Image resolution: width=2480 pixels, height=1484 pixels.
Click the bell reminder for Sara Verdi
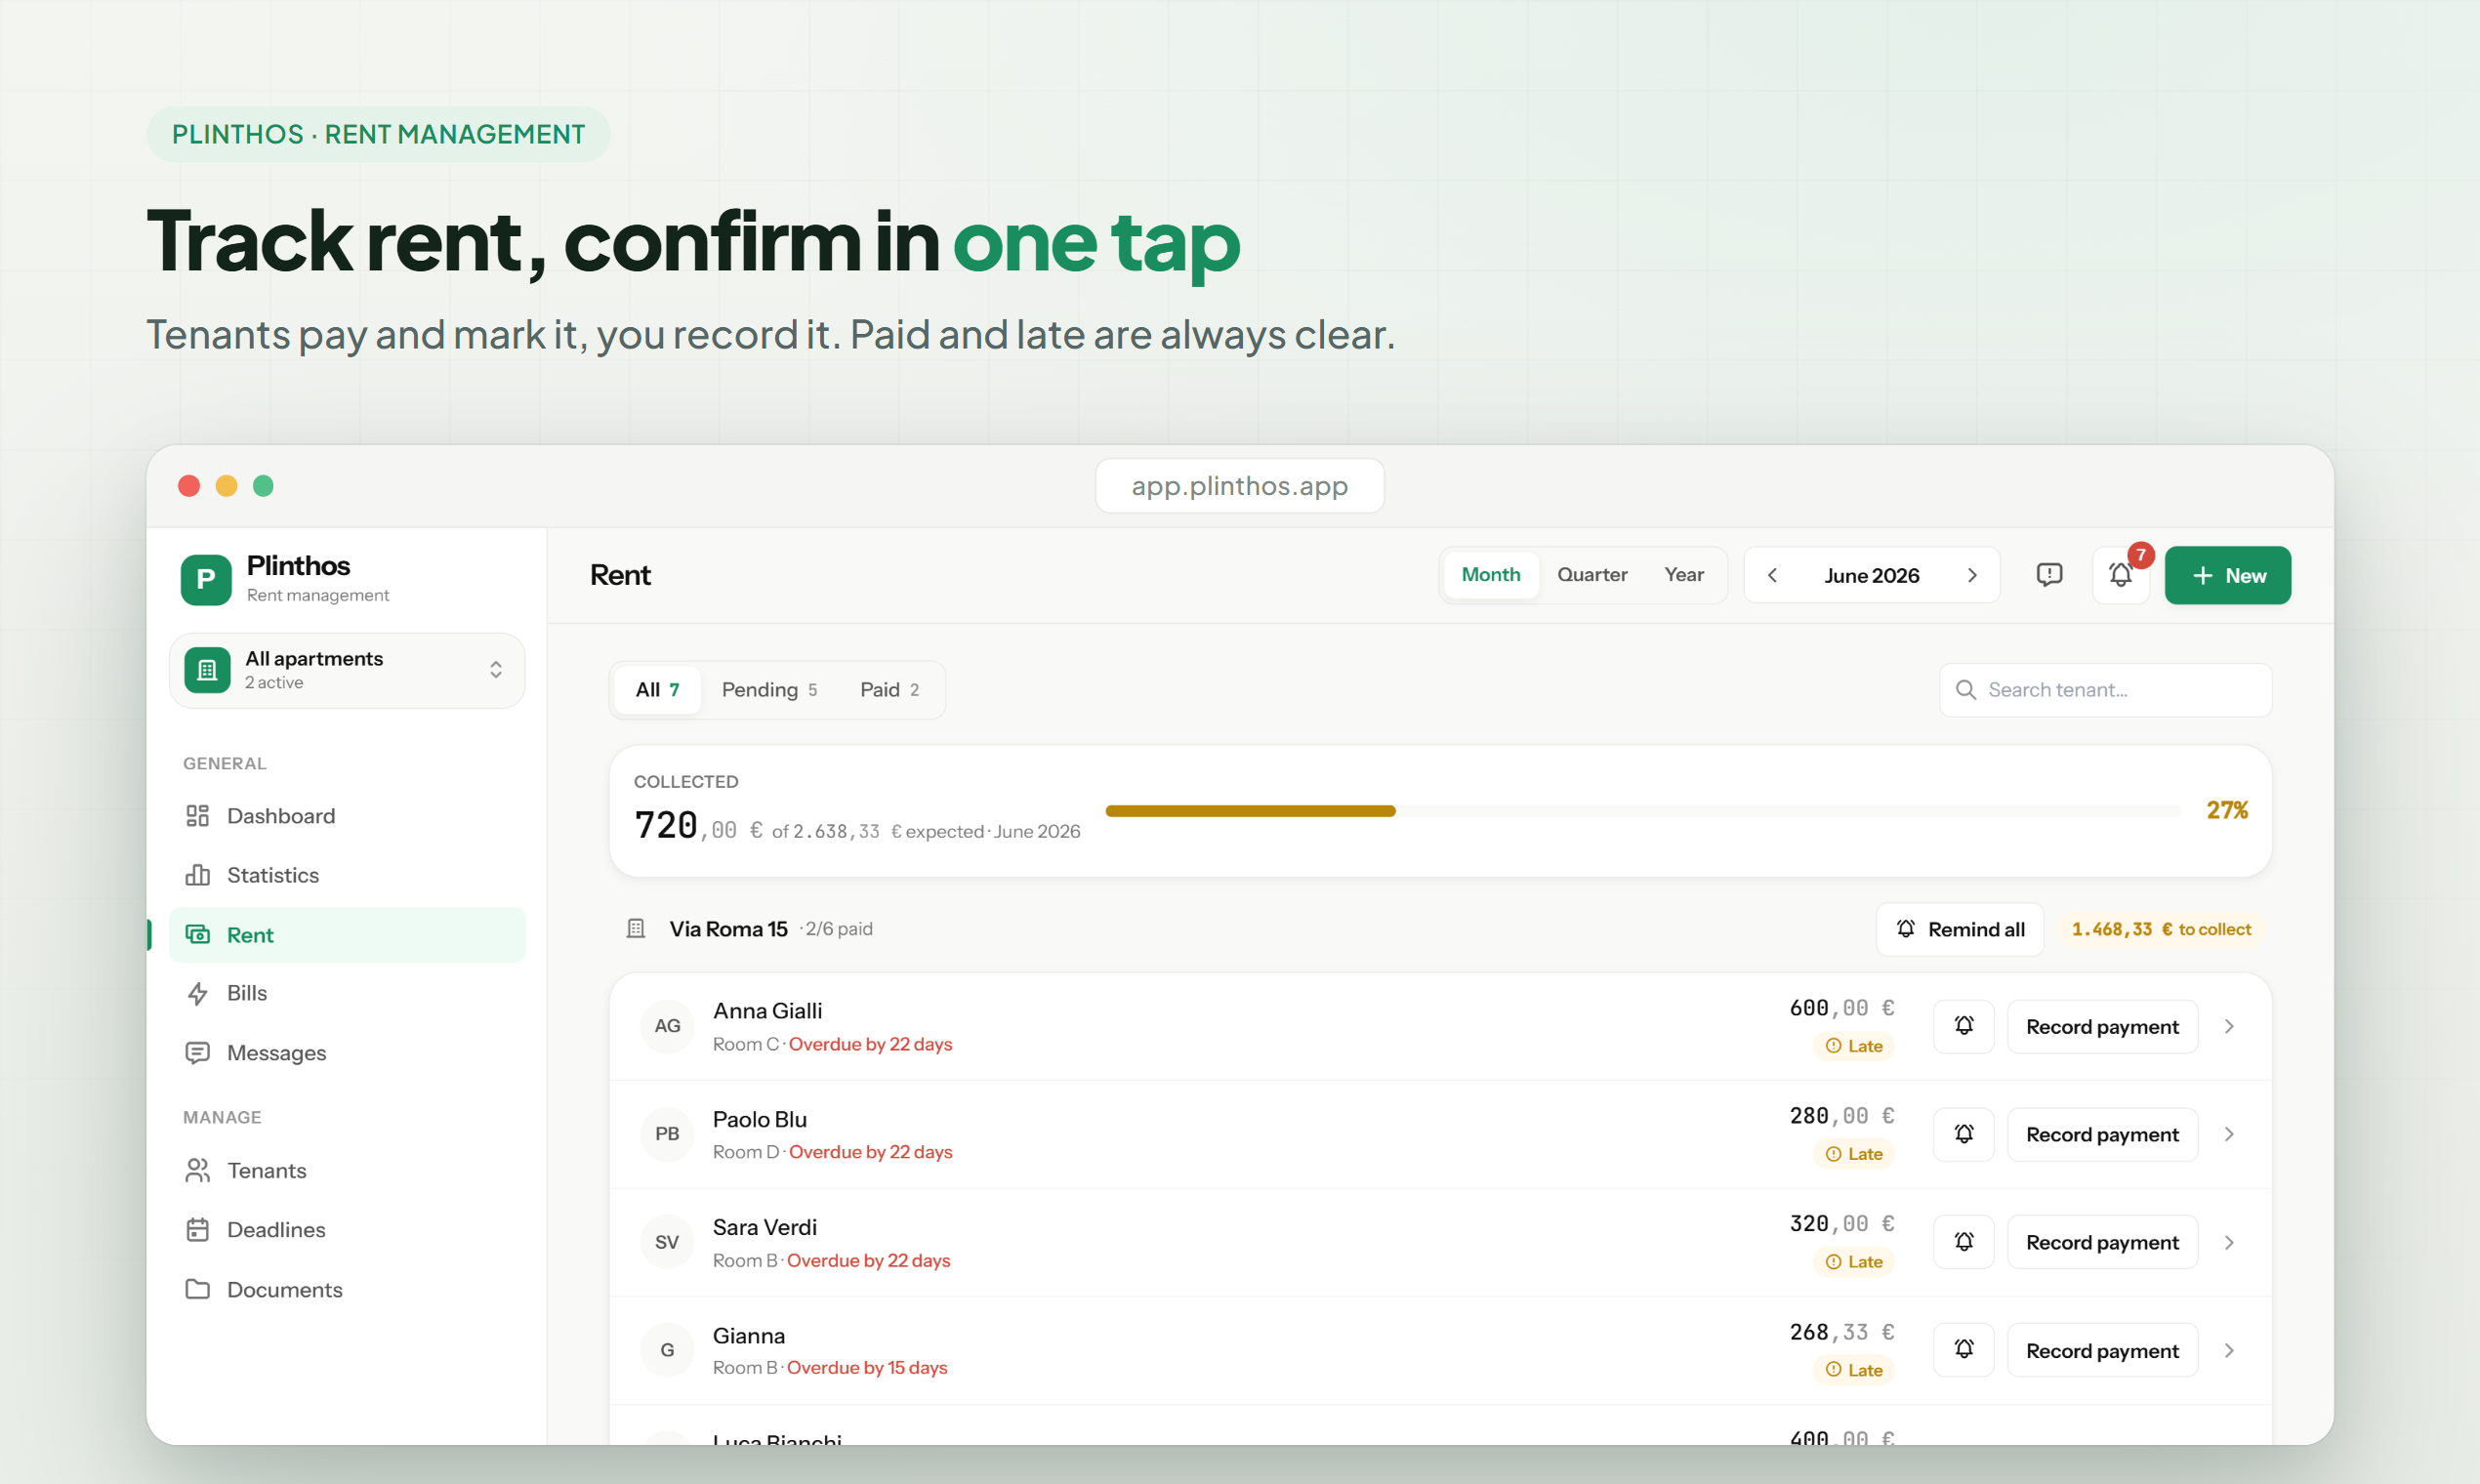(x=1964, y=1242)
